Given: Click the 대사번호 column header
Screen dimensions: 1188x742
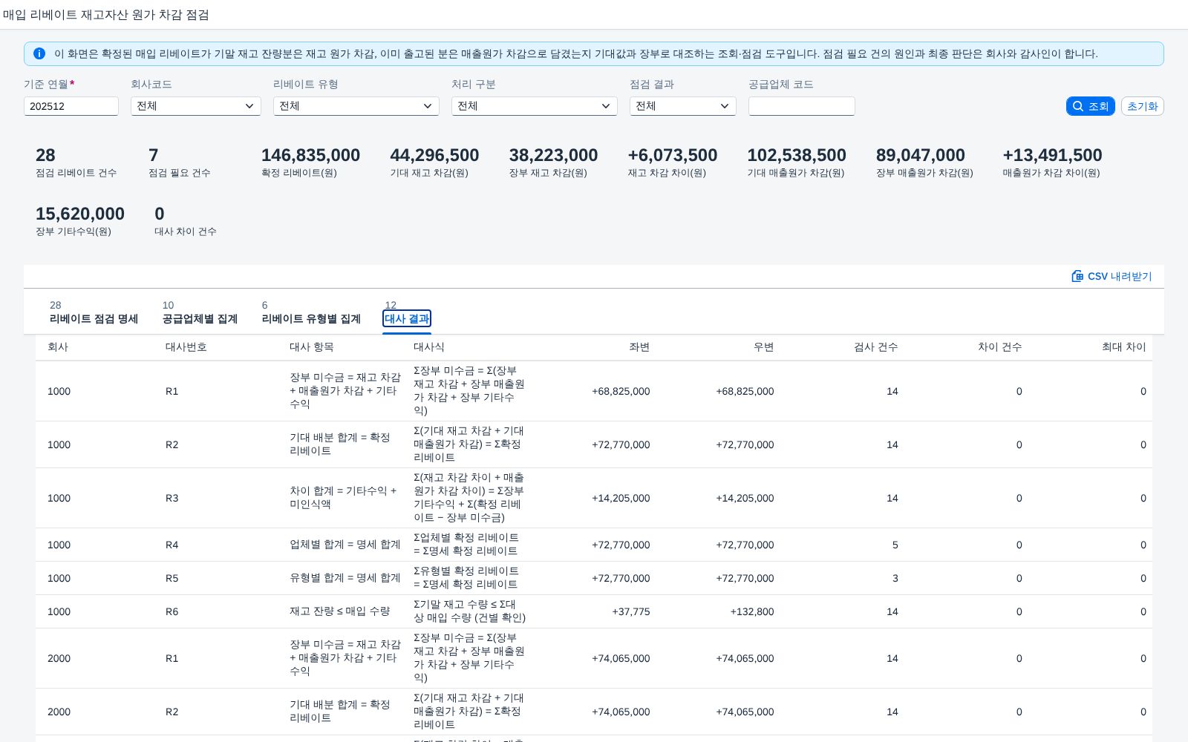Looking at the screenshot, I should pyautogui.click(x=186, y=347).
